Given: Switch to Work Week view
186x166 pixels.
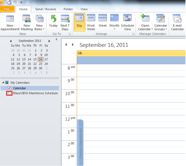Looking at the screenshot, I should point(91,22).
